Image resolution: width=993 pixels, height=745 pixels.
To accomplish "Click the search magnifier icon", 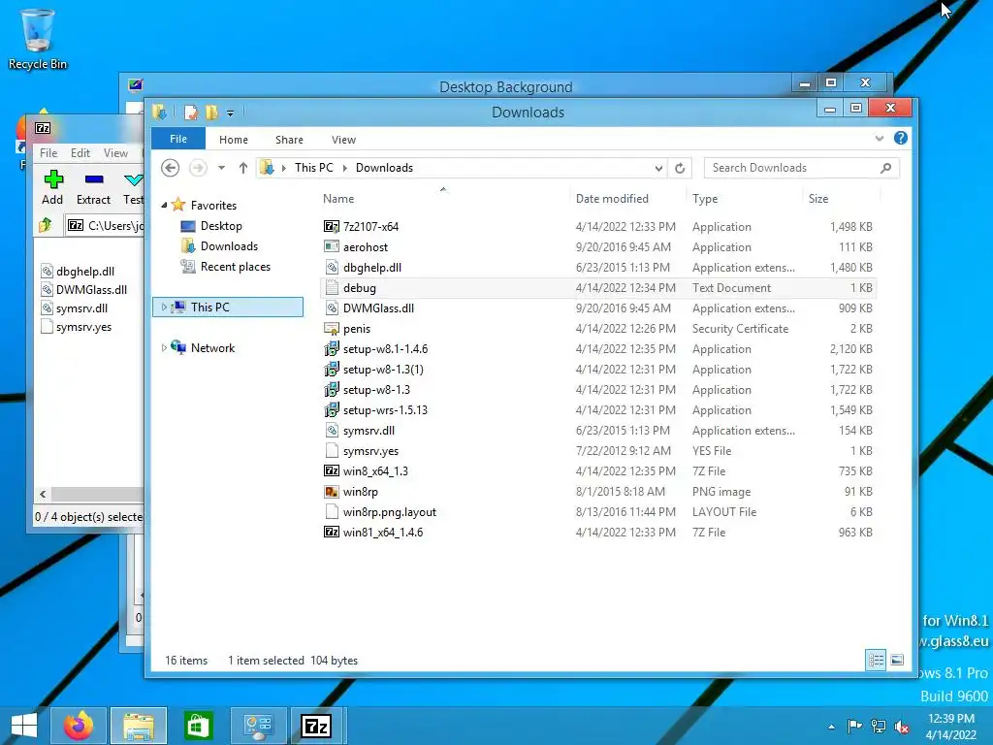I will [886, 168].
